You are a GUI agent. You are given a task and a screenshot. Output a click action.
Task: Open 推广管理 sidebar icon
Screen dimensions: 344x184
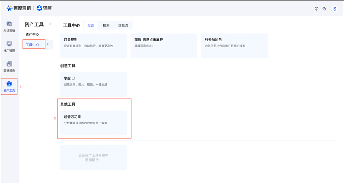[x=9, y=46]
